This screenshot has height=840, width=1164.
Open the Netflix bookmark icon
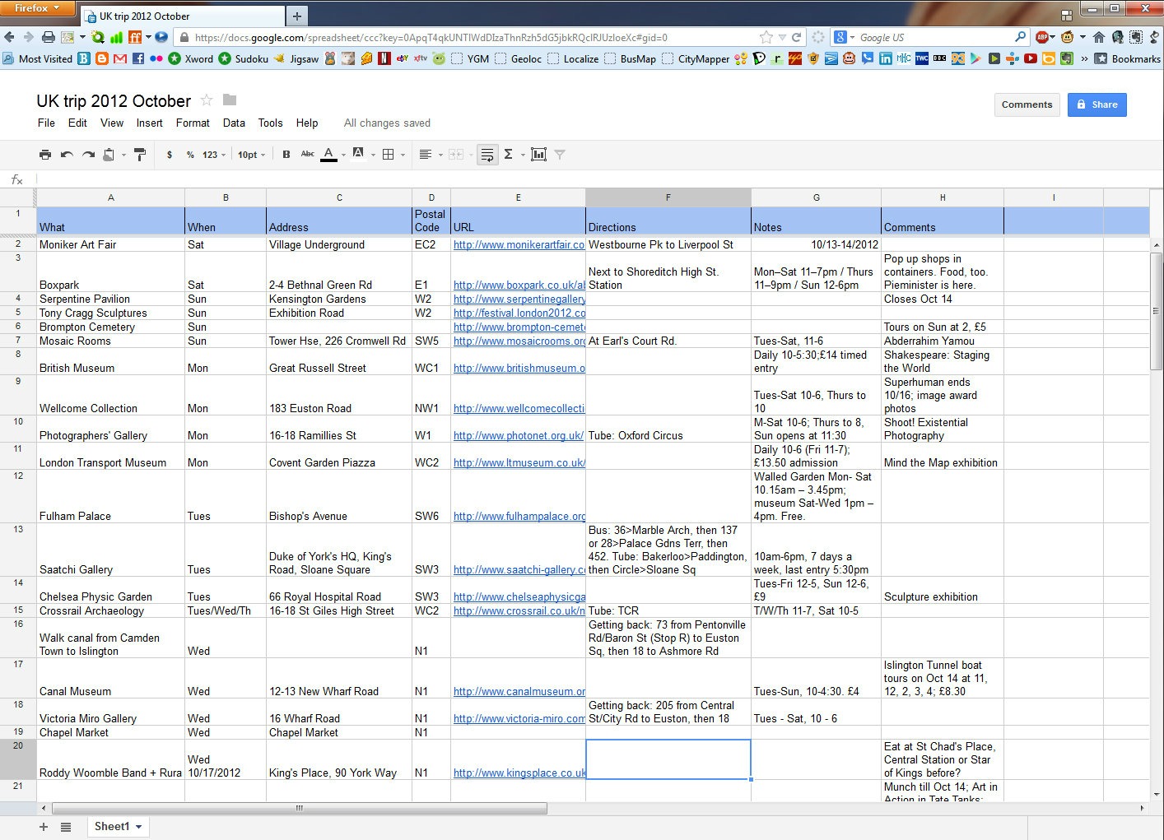[x=384, y=58]
